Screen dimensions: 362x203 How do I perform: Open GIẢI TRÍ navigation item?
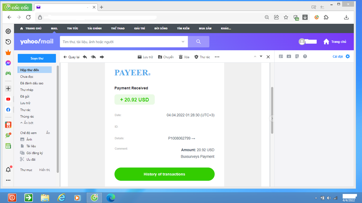(x=139, y=28)
